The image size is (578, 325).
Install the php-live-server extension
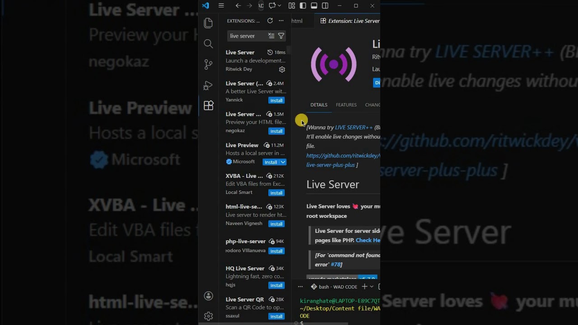(276, 251)
